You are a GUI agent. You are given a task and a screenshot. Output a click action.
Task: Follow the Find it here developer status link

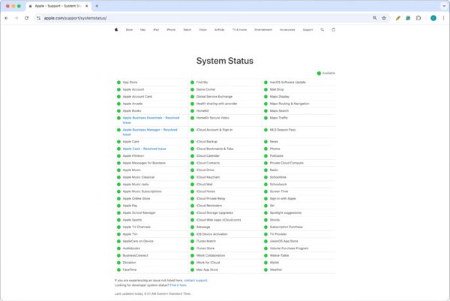point(178,285)
